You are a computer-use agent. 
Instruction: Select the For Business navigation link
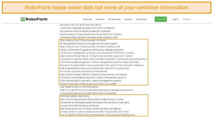pos(114,19)
